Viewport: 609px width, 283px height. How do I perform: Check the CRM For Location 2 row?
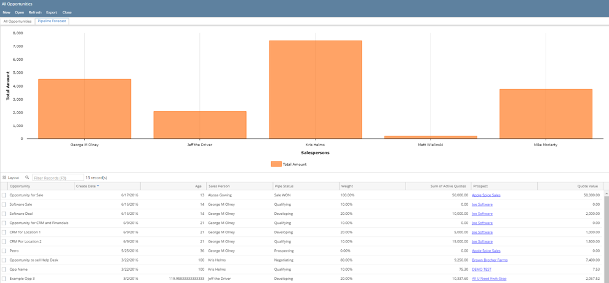point(4,241)
